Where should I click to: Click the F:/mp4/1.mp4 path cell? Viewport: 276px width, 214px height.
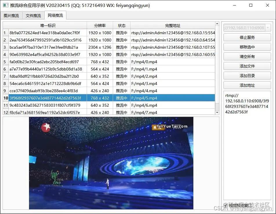(x=173, y=69)
